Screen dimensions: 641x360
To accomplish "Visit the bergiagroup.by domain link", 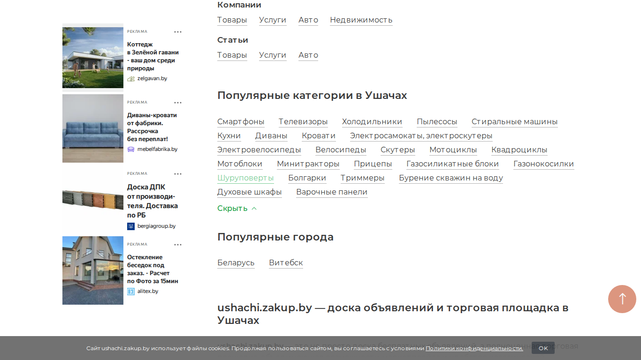I will [x=156, y=226].
